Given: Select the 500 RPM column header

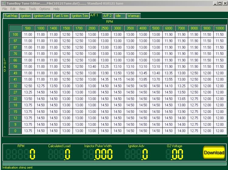Looking at the screenshot, I should (x=28, y=28).
